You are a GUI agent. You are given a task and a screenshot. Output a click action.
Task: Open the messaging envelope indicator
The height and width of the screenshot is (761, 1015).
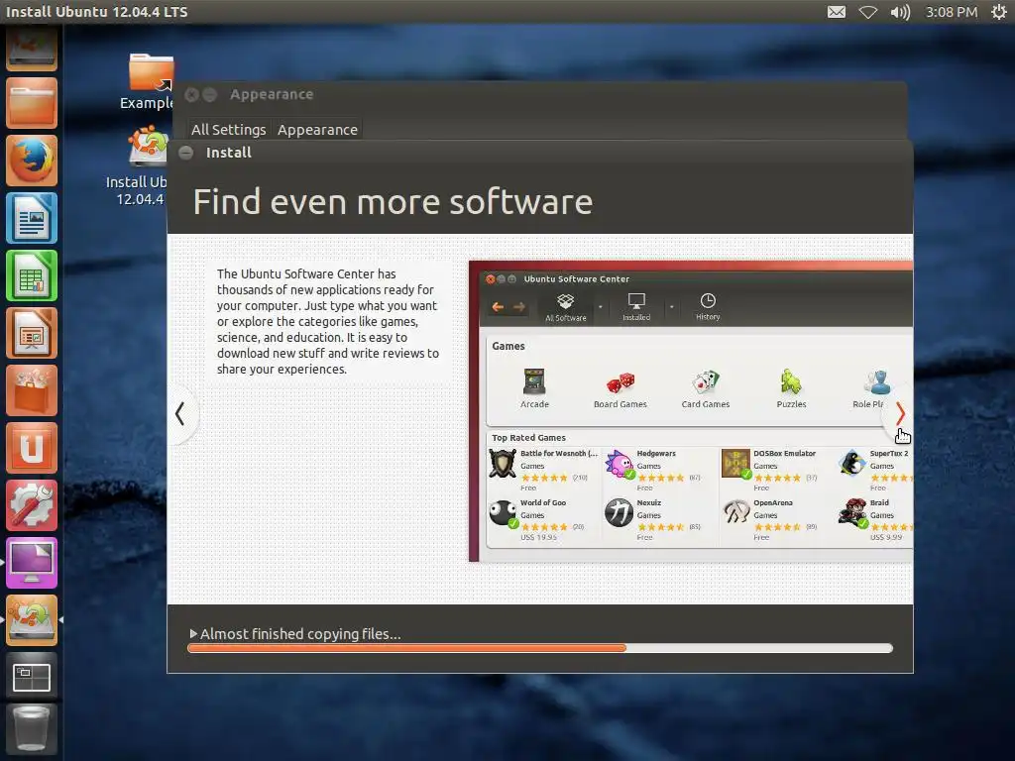pos(837,12)
